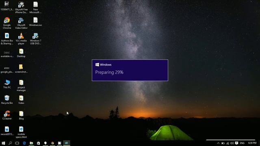Launch Microsoft Edge from taskbar
Viewport: 260px width, 146px height.
[24, 143]
